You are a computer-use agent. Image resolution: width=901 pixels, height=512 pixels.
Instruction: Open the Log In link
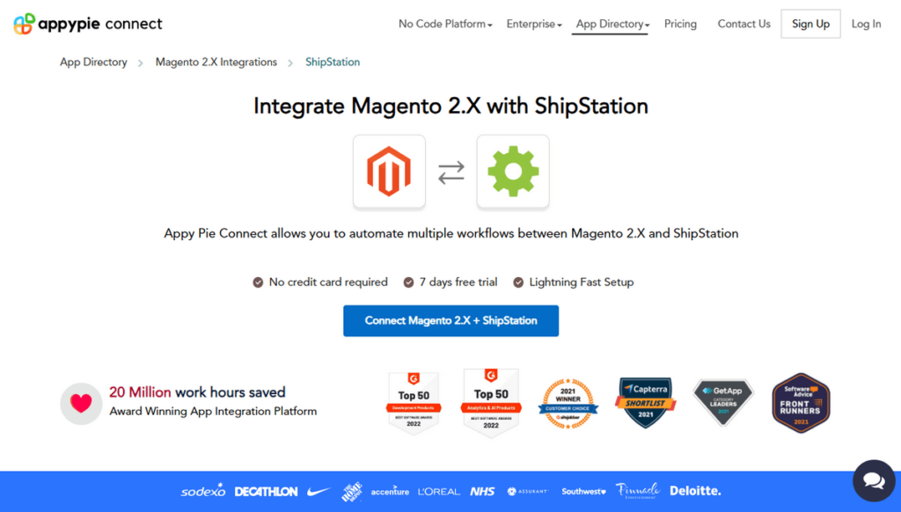pos(866,24)
